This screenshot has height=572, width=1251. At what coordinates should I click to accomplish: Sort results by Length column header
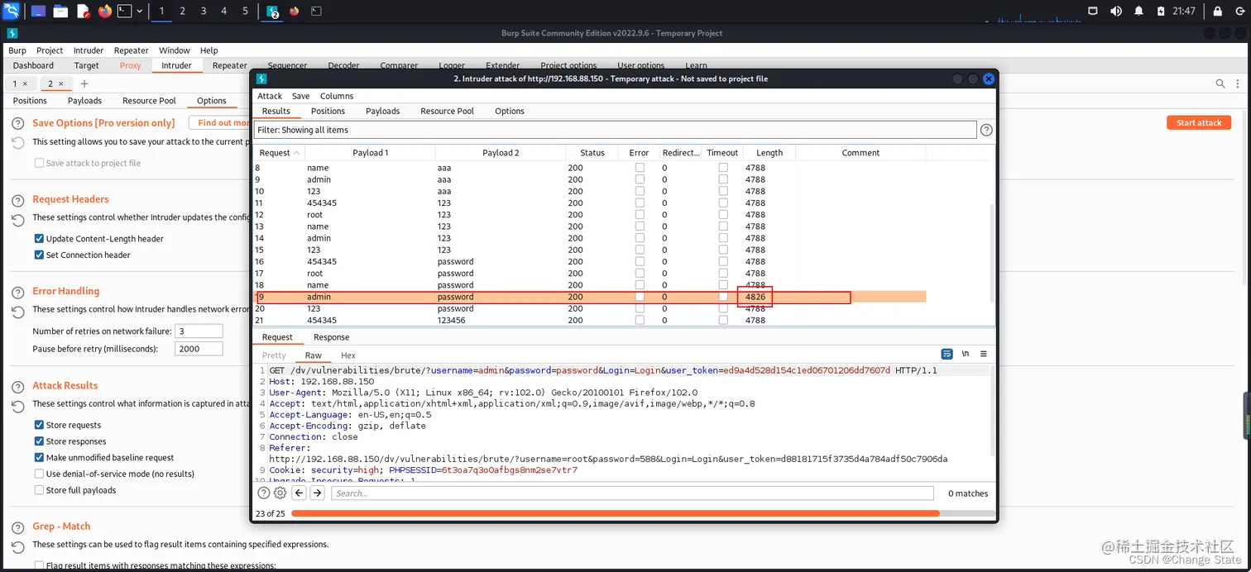[x=769, y=153]
